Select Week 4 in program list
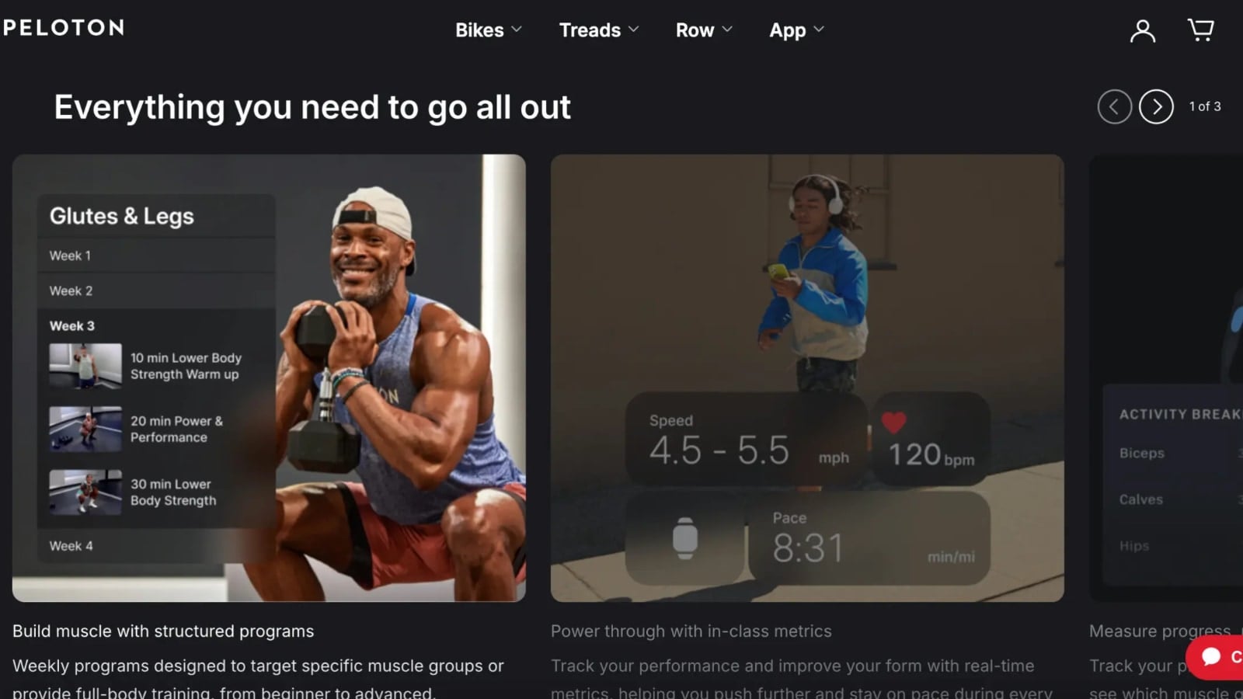Image resolution: width=1243 pixels, height=699 pixels. click(156, 546)
